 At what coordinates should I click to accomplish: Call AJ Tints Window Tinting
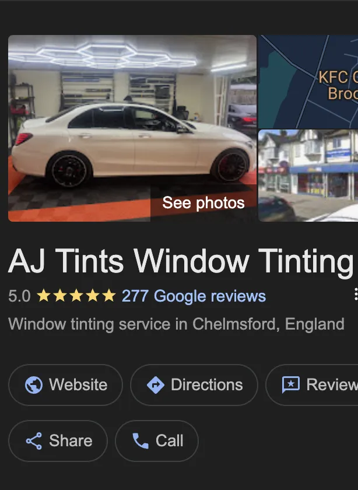(x=157, y=441)
